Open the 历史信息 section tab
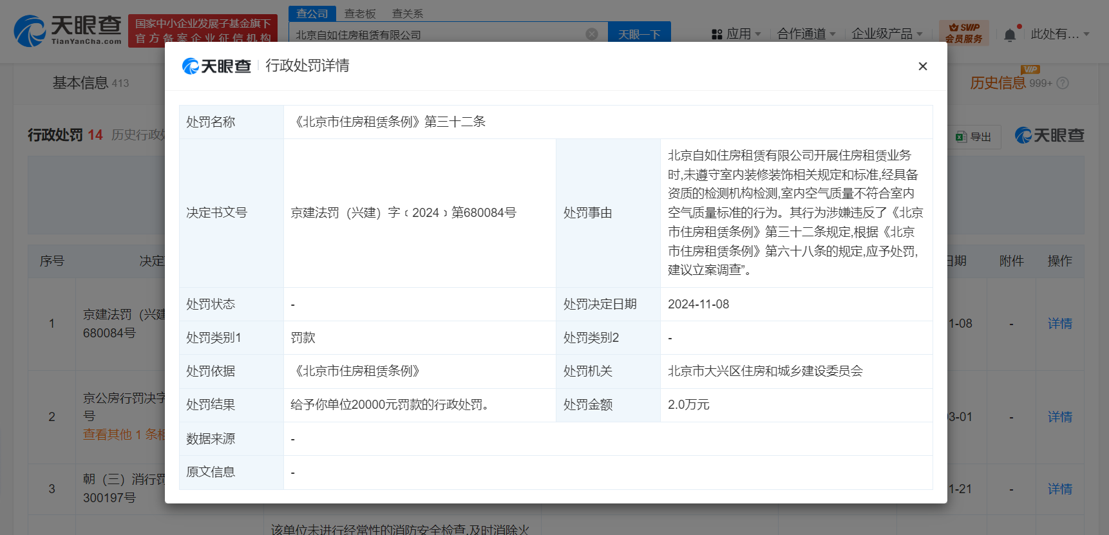Viewport: 1109px width, 535px height. tap(998, 83)
